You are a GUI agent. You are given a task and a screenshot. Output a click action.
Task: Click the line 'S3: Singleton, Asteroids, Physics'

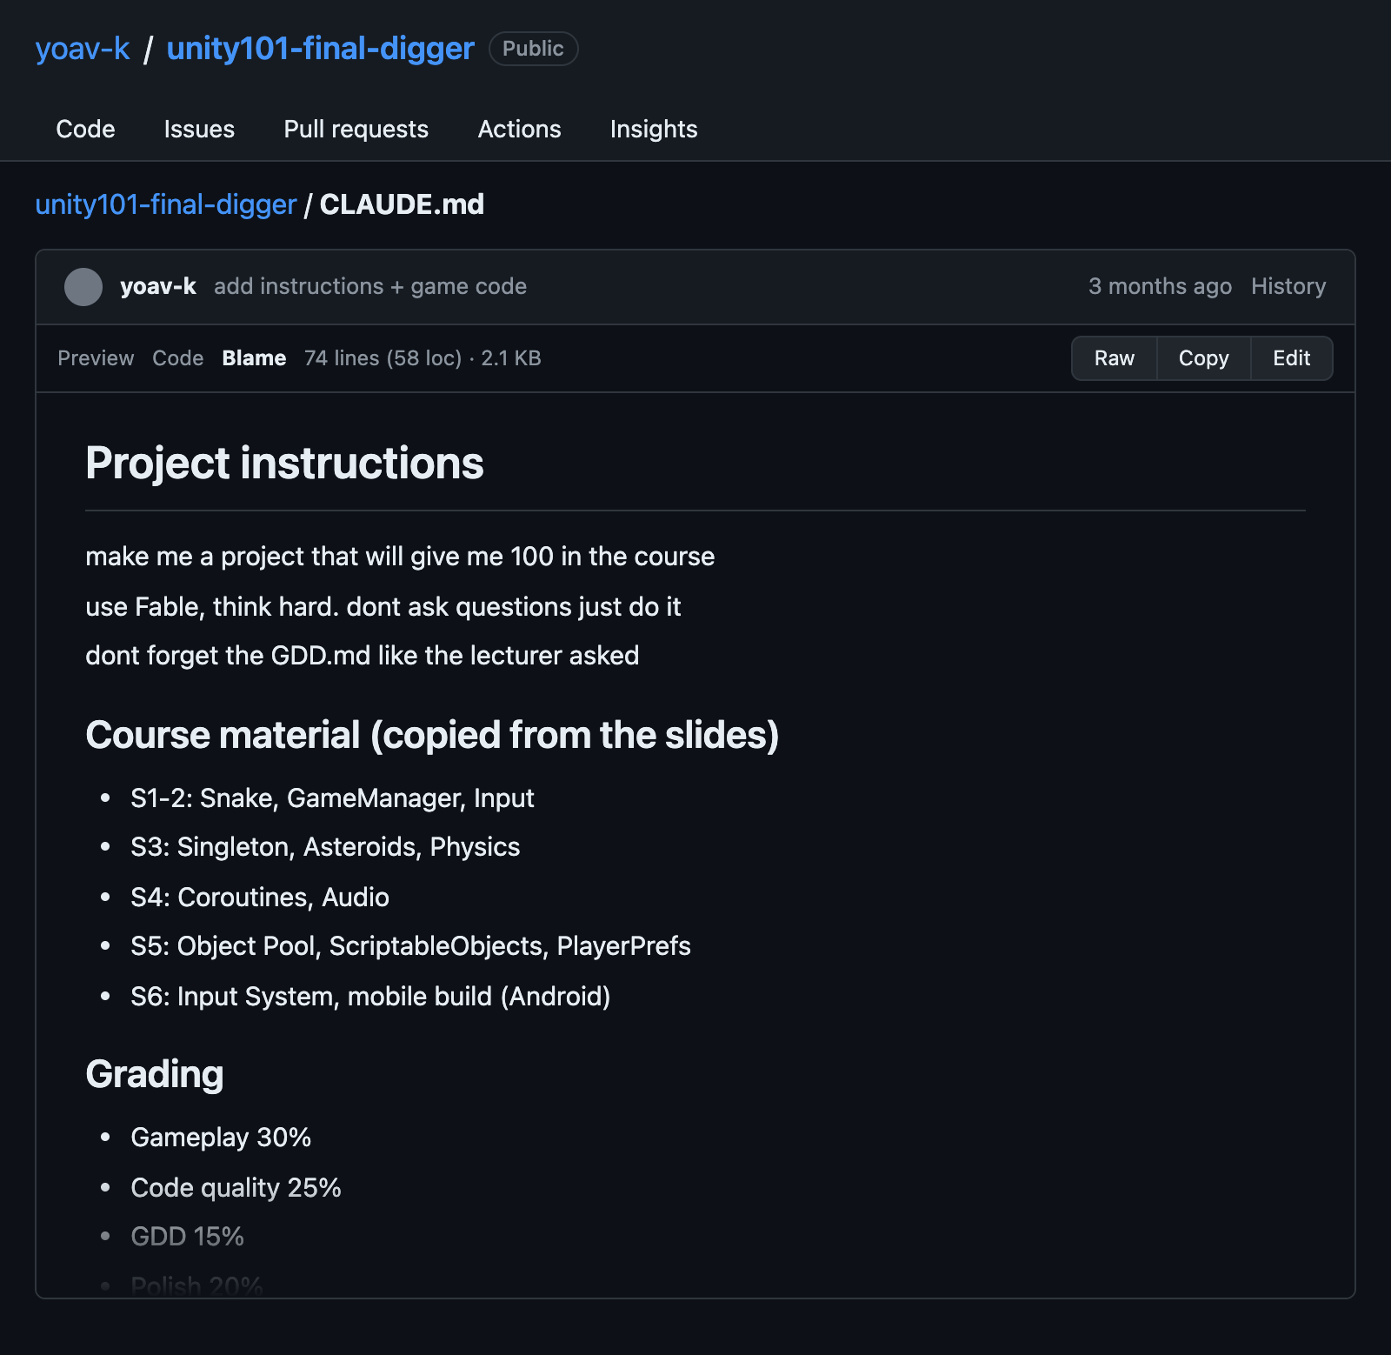(x=325, y=847)
